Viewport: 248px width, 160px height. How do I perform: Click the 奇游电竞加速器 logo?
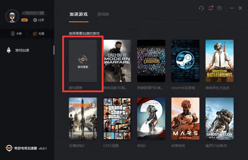click(x=9, y=148)
